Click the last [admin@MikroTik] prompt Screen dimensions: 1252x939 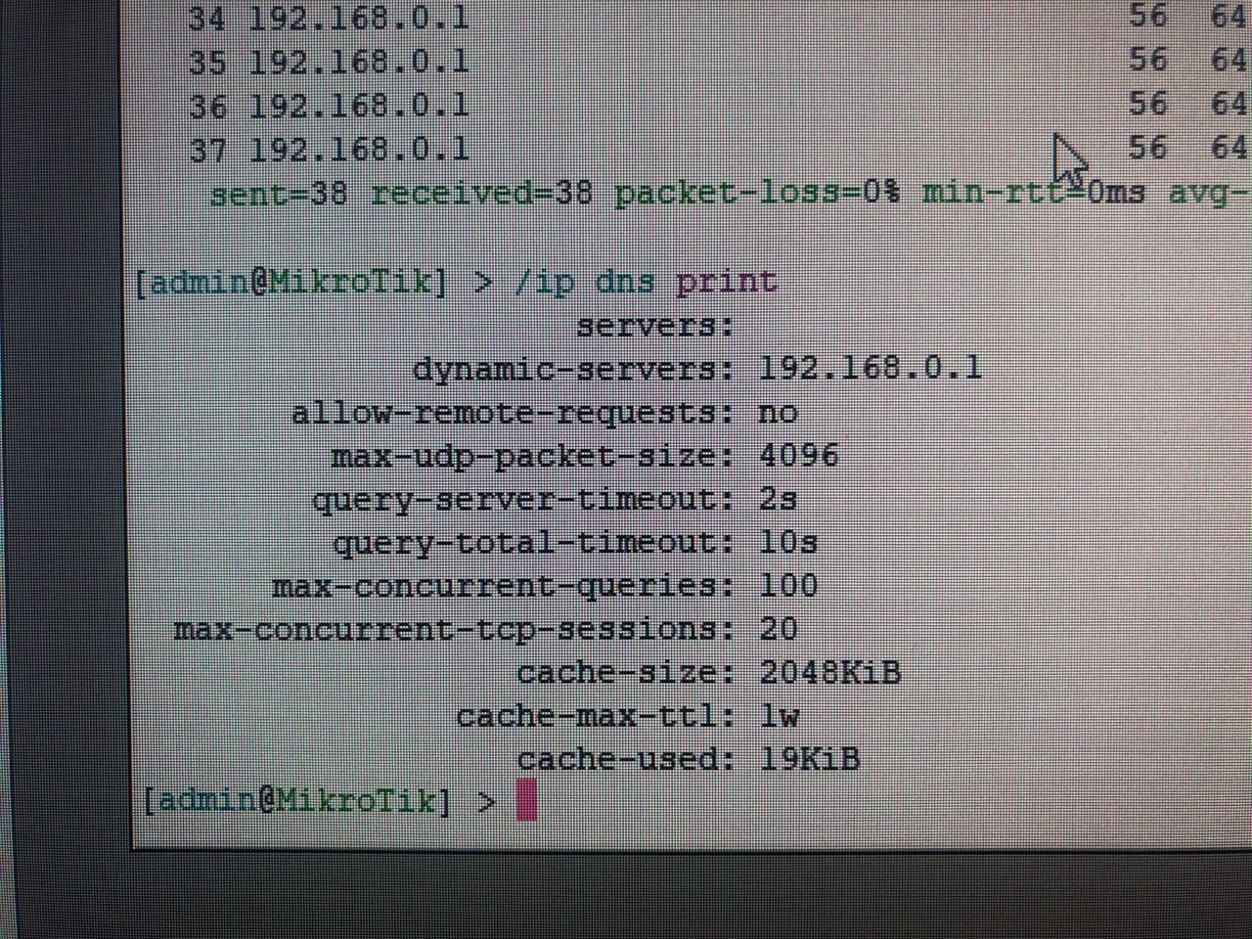click(297, 800)
